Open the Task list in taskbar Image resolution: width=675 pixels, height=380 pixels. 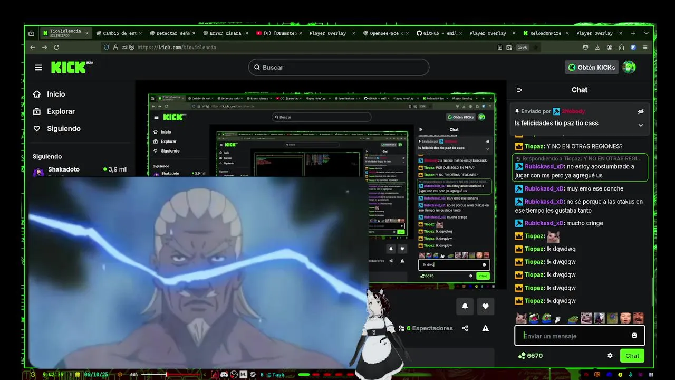[x=275, y=375]
